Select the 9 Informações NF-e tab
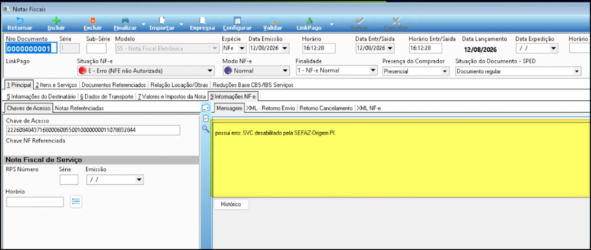Screen dimensions: 591x250 pyautogui.click(x=233, y=96)
